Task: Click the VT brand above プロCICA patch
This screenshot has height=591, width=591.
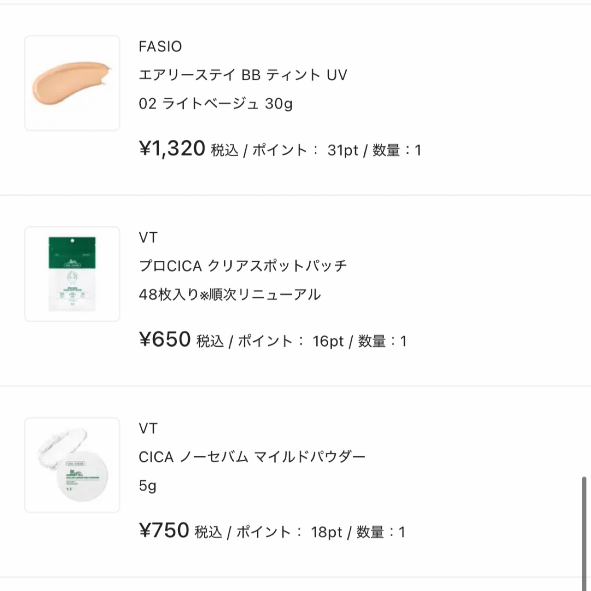Action: pos(148,237)
